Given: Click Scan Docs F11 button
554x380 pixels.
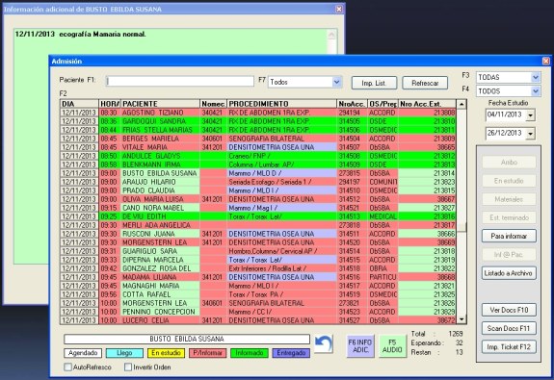Looking at the screenshot, I should pos(509,328).
